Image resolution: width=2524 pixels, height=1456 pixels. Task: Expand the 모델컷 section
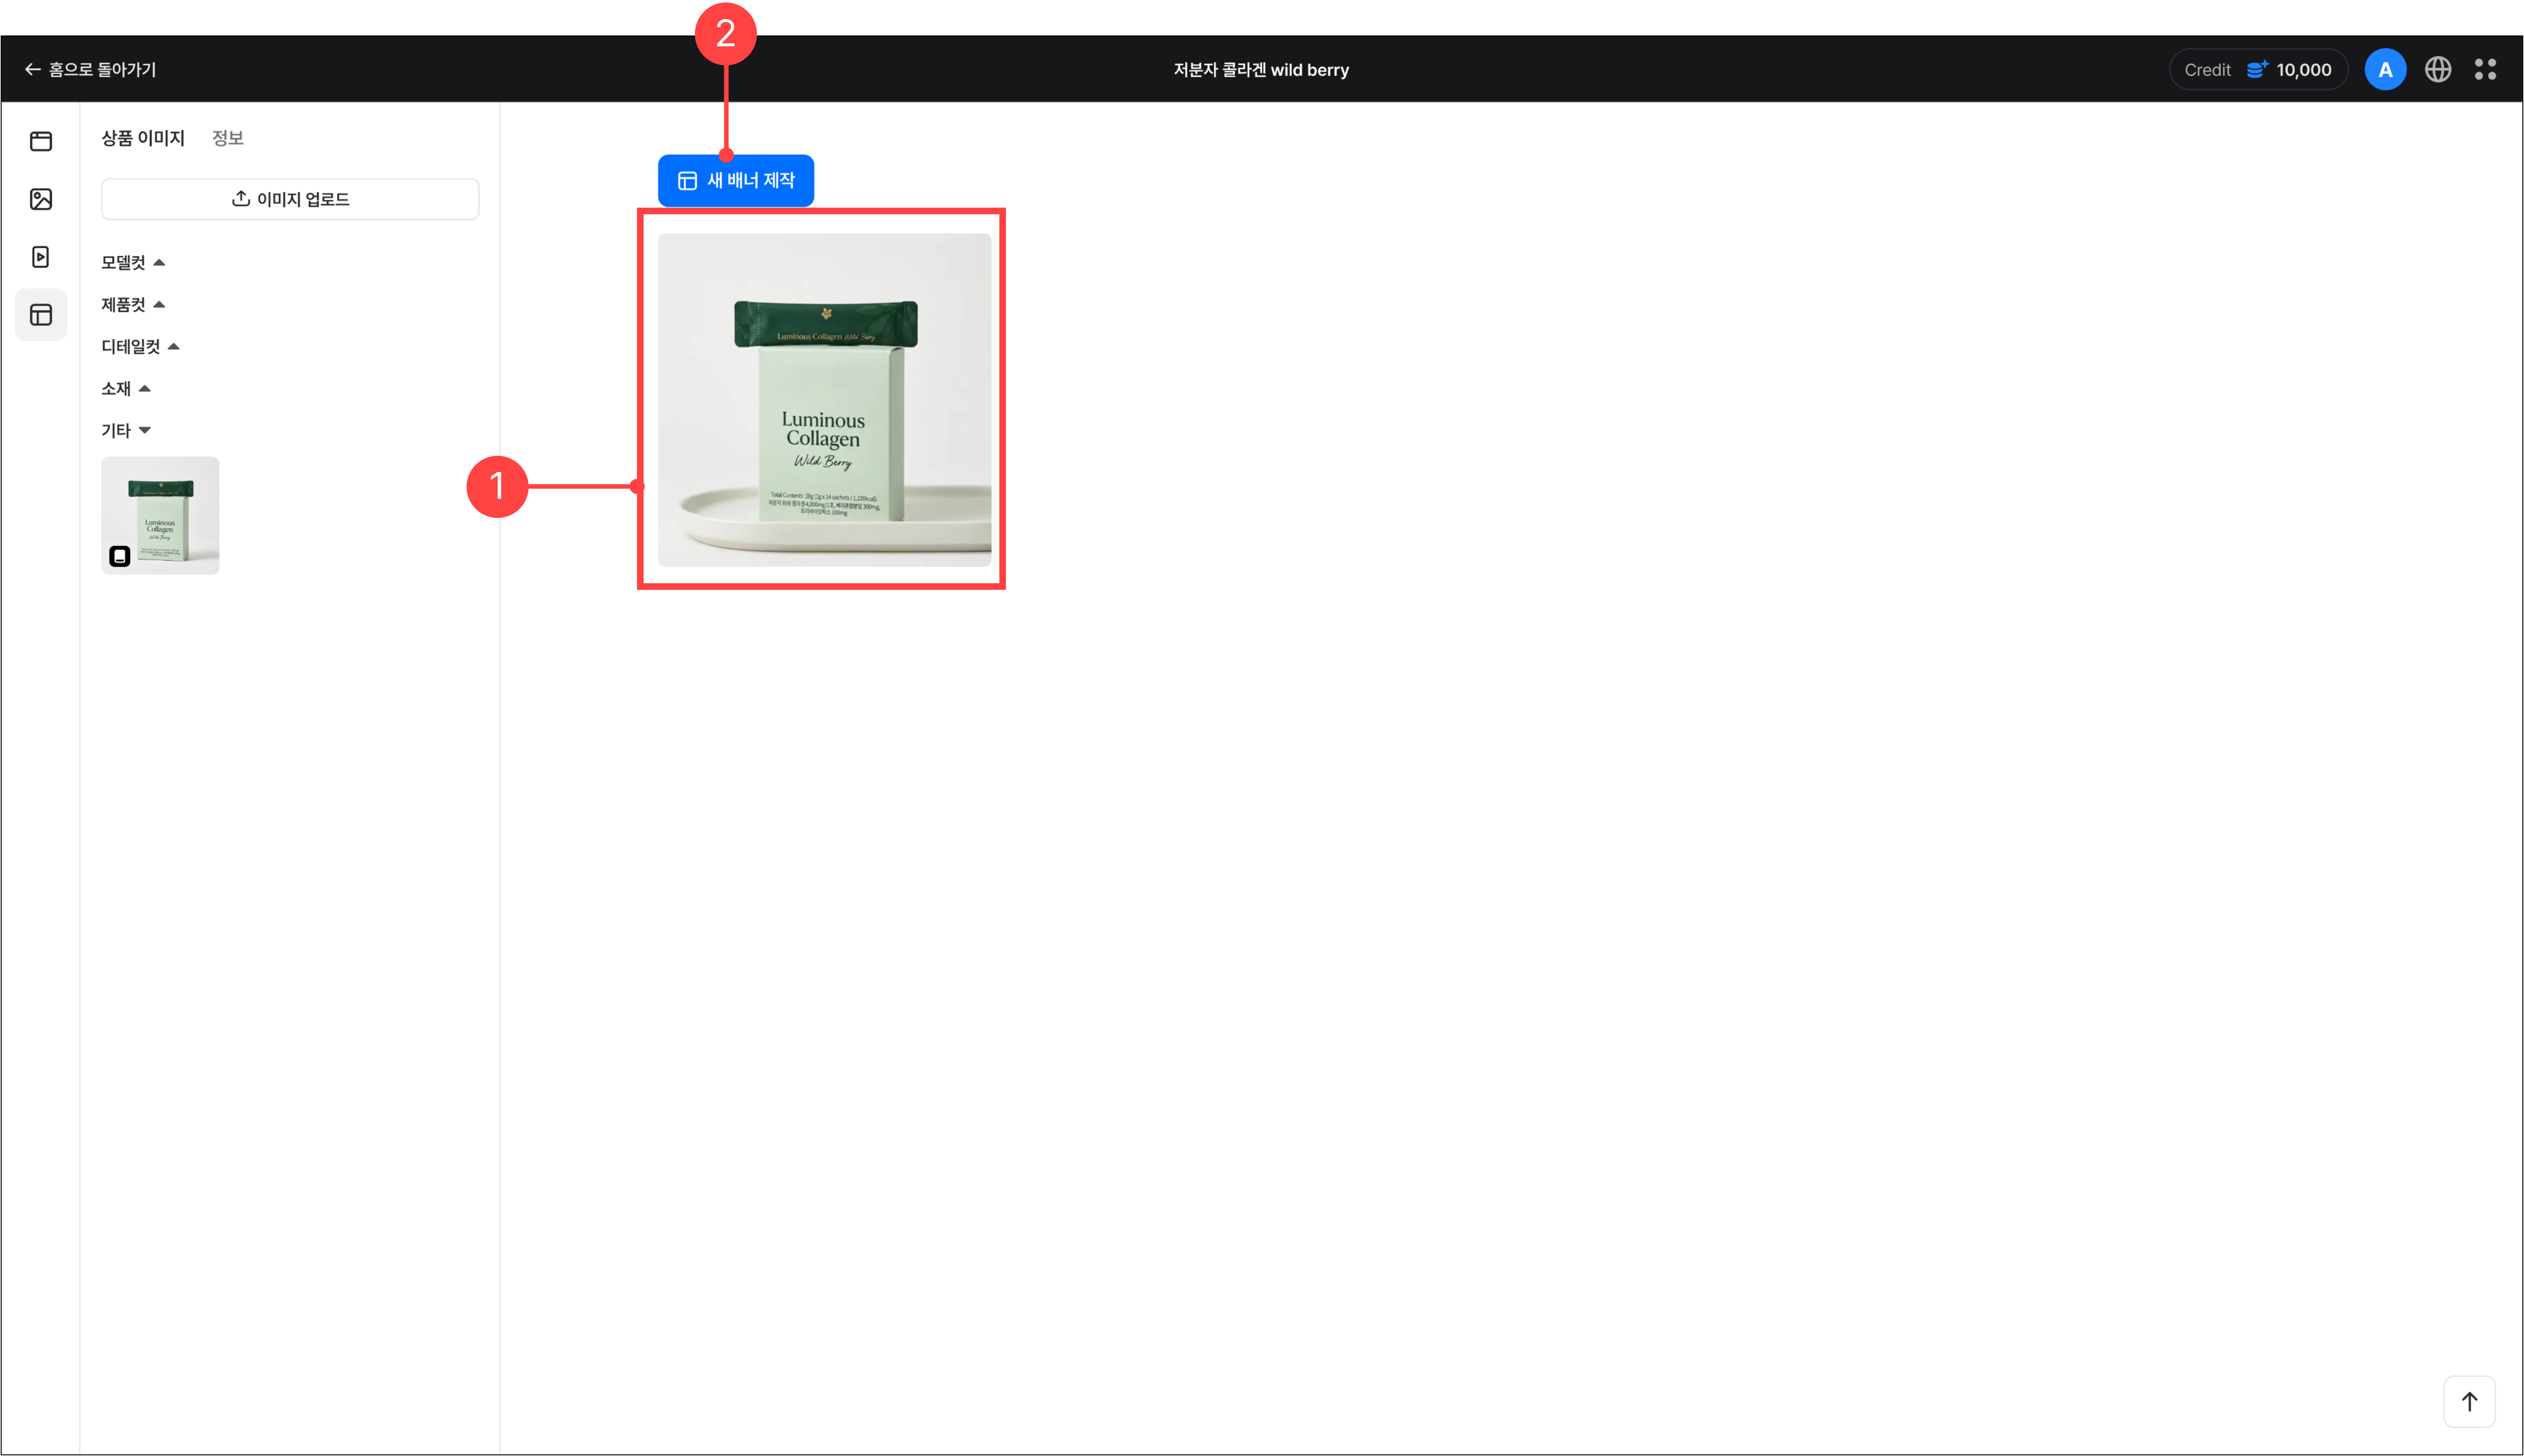click(133, 263)
